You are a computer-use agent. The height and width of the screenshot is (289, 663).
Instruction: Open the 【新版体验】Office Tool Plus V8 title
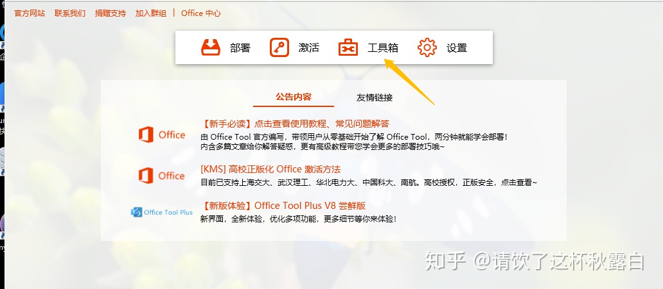pyautogui.click(x=283, y=206)
